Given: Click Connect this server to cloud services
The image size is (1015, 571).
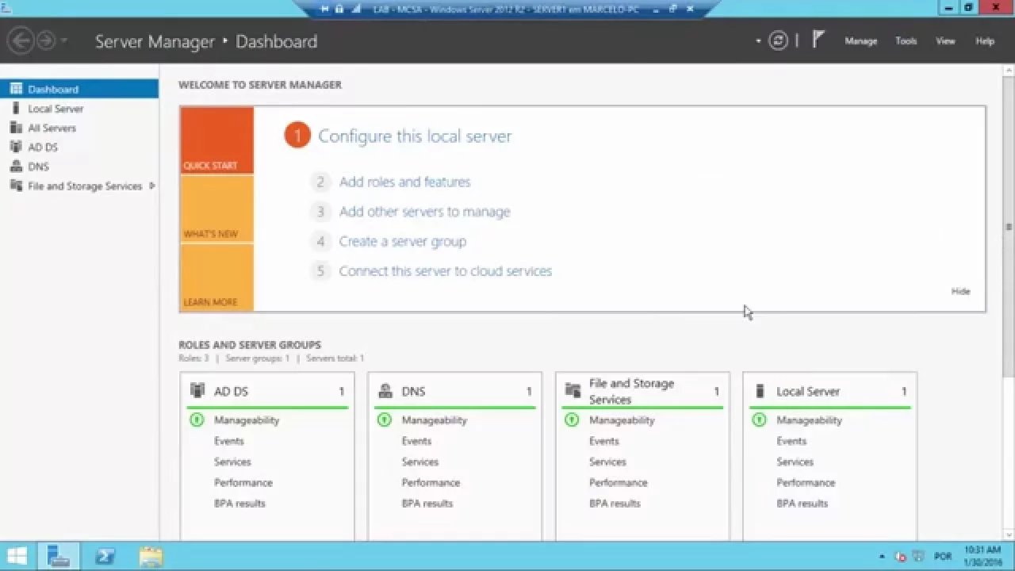Looking at the screenshot, I should 445,271.
